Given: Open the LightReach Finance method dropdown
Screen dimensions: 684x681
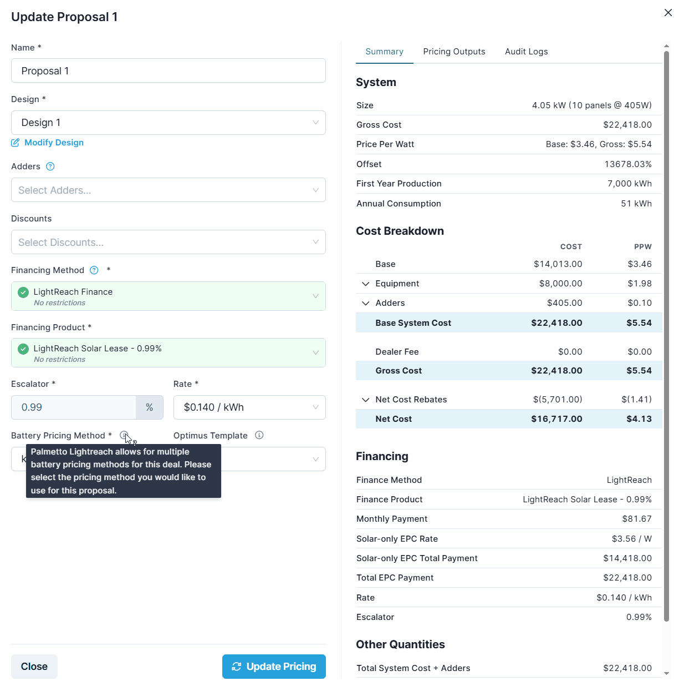Looking at the screenshot, I should point(169,296).
